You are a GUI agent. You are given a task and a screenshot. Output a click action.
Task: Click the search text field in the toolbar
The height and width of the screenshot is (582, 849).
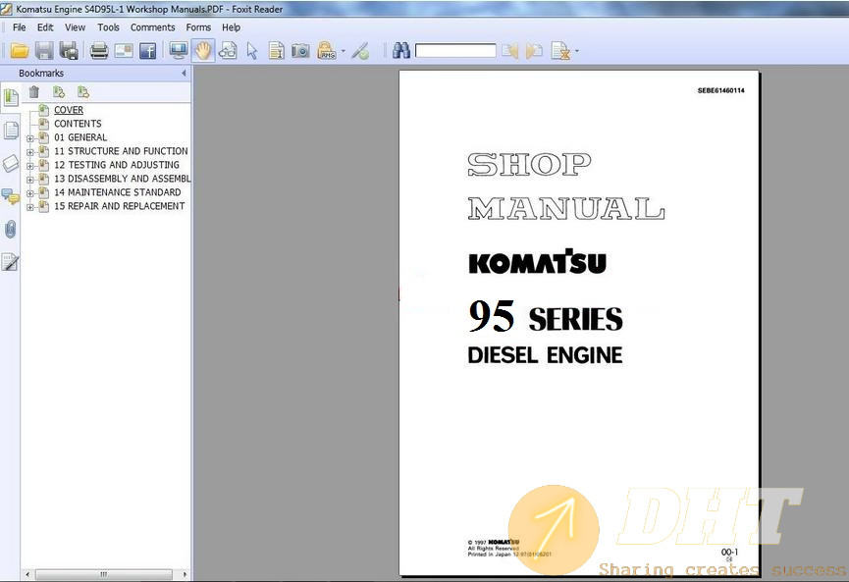(455, 51)
